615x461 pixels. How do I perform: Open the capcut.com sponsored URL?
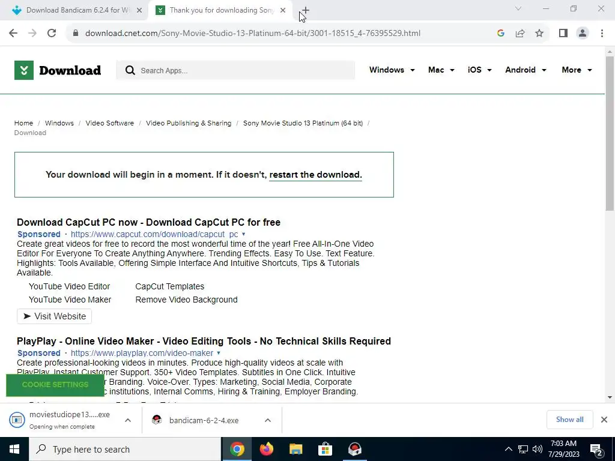(154, 234)
